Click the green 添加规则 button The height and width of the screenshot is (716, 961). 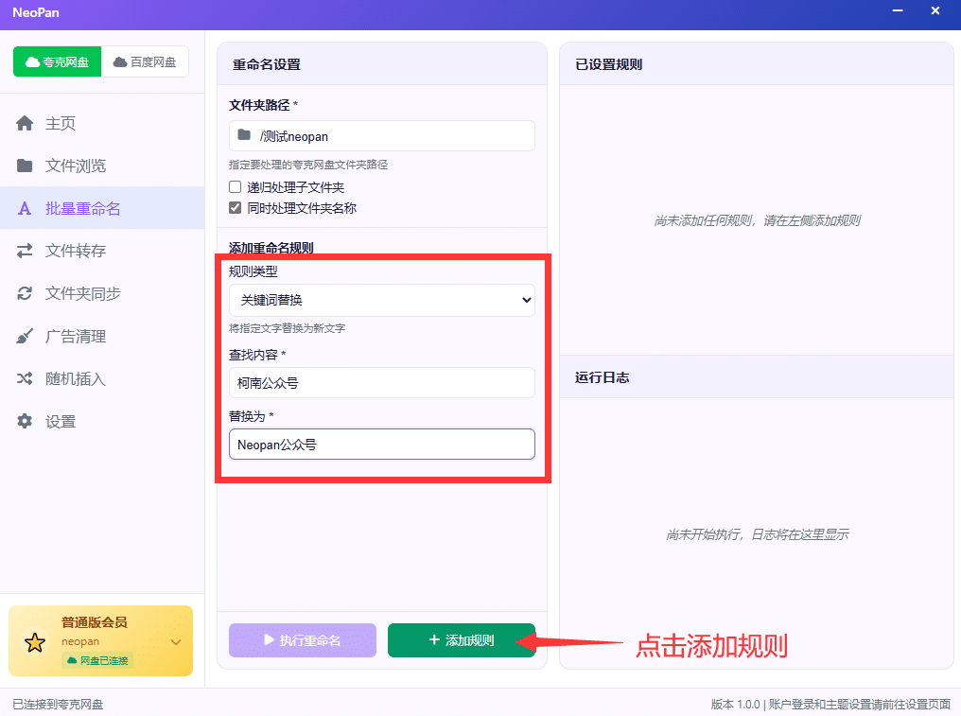point(462,640)
